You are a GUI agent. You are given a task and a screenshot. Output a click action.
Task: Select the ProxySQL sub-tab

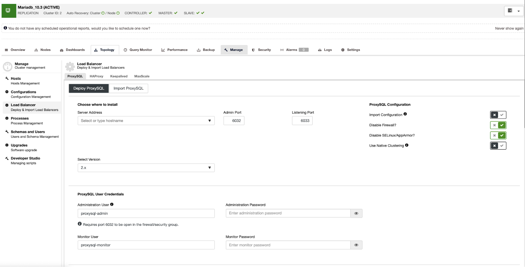pyautogui.click(x=75, y=76)
